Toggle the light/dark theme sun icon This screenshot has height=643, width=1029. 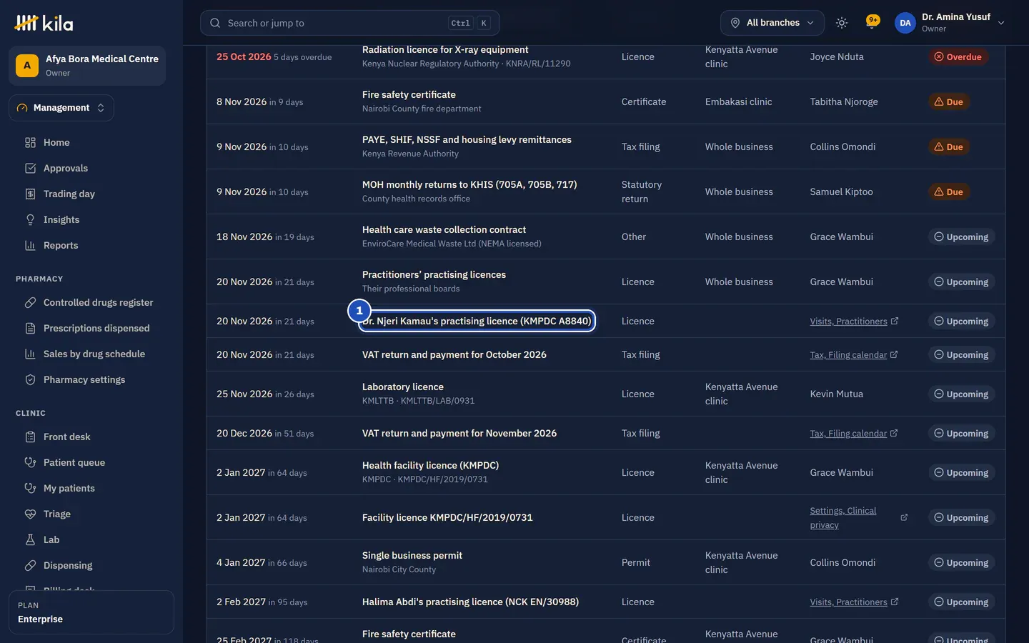842,23
